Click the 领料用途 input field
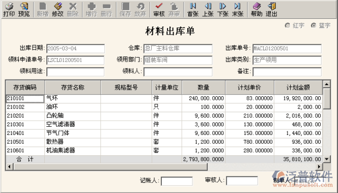The width and height of the screenshot is (338, 193). click(x=75, y=72)
